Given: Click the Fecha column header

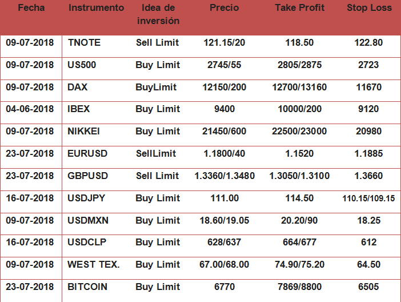Looking at the screenshot, I should point(31,8).
